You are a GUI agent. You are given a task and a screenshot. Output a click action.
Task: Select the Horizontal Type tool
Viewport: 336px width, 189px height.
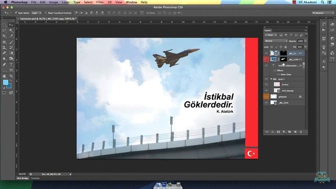pos(11,65)
